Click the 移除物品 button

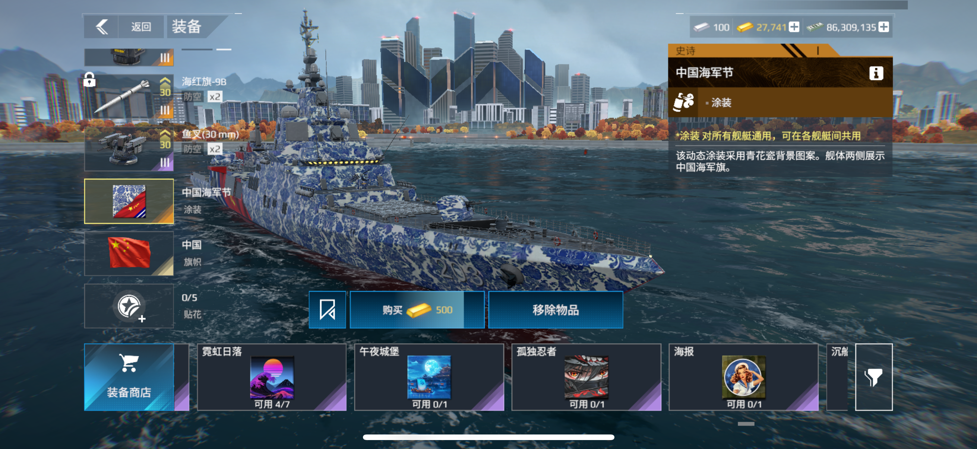(x=555, y=309)
